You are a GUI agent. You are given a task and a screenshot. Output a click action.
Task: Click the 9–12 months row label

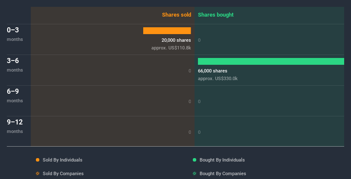point(15,126)
